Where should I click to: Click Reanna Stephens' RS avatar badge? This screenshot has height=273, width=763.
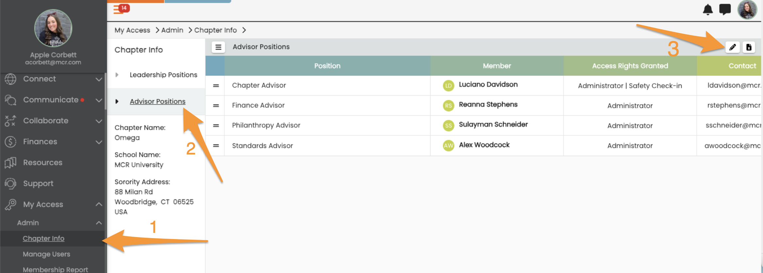pos(448,105)
